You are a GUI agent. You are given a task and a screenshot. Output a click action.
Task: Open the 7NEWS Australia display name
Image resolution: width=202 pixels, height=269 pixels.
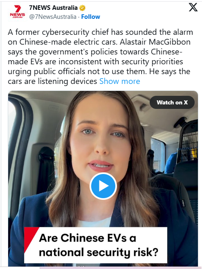pos(53,8)
